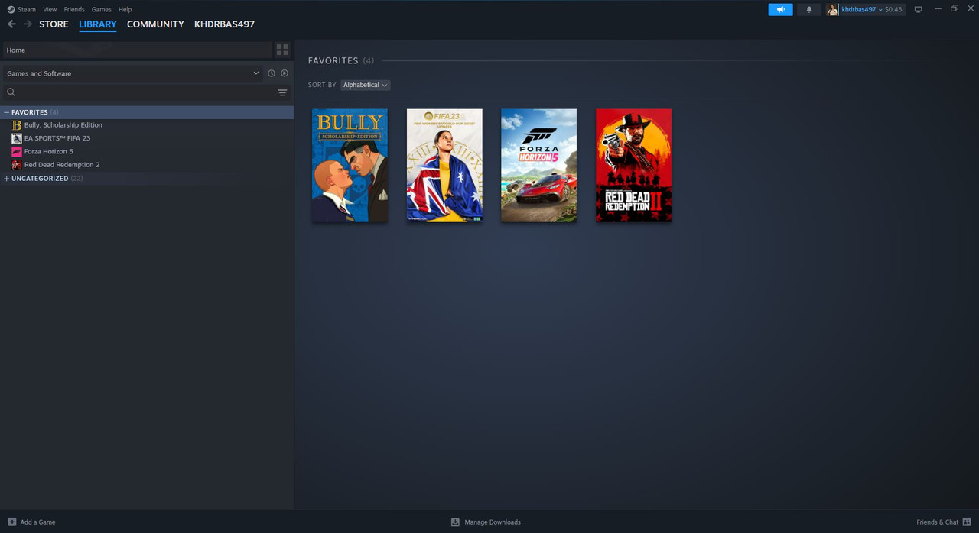Click the announcements megaphone button
979x533 pixels.
tap(780, 9)
